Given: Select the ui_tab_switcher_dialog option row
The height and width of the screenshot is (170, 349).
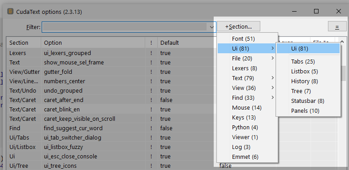Looking at the screenshot, I should (x=111, y=137).
